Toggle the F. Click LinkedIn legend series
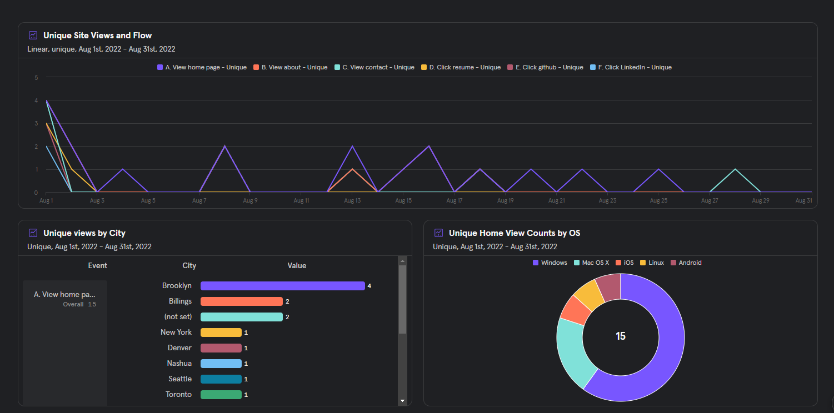834x413 pixels. tap(631, 67)
